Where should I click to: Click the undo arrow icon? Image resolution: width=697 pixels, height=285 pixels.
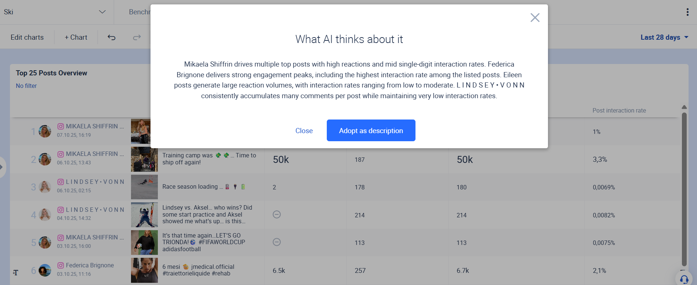(x=111, y=37)
